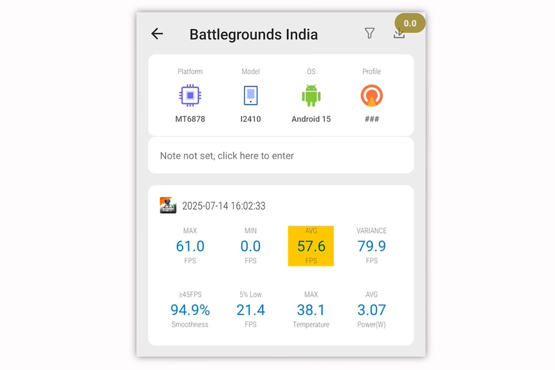Click the VARIANCE value 79.9
Screen dimensions: 555x370
371,246
